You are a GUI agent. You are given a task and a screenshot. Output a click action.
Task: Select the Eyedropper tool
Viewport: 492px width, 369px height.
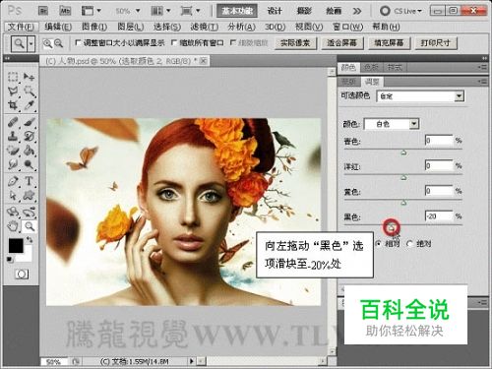30,105
